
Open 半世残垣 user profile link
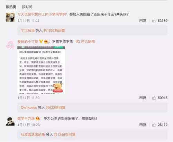coord(28,30)
